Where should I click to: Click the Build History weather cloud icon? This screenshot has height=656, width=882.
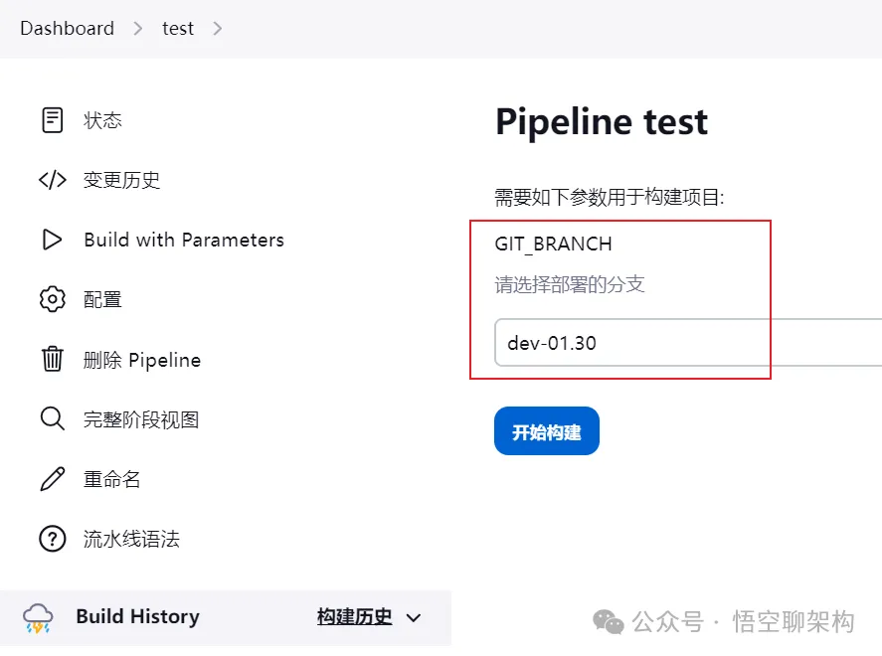tap(38, 616)
